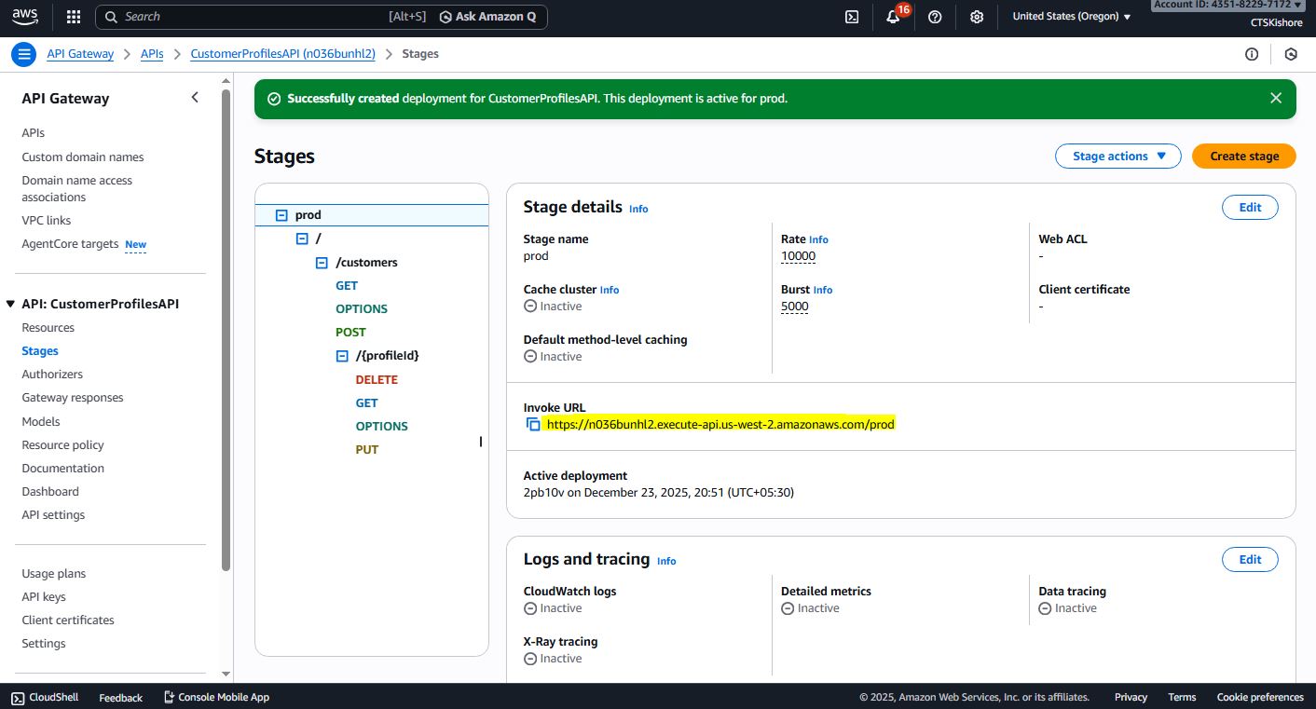Toggle the hamburger navigation menu
This screenshot has width=1316, height=709.
click(x=23, y=54)
